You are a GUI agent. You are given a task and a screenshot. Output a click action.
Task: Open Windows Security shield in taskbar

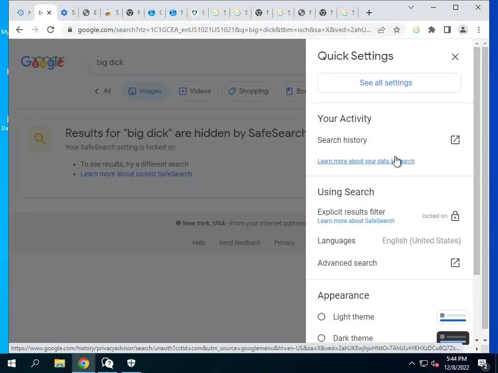point(131,363)
